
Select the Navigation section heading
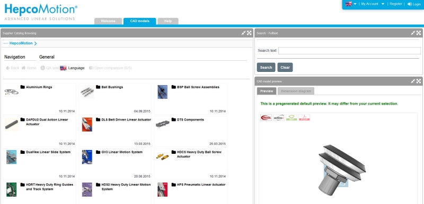click(x=15, y=57)
